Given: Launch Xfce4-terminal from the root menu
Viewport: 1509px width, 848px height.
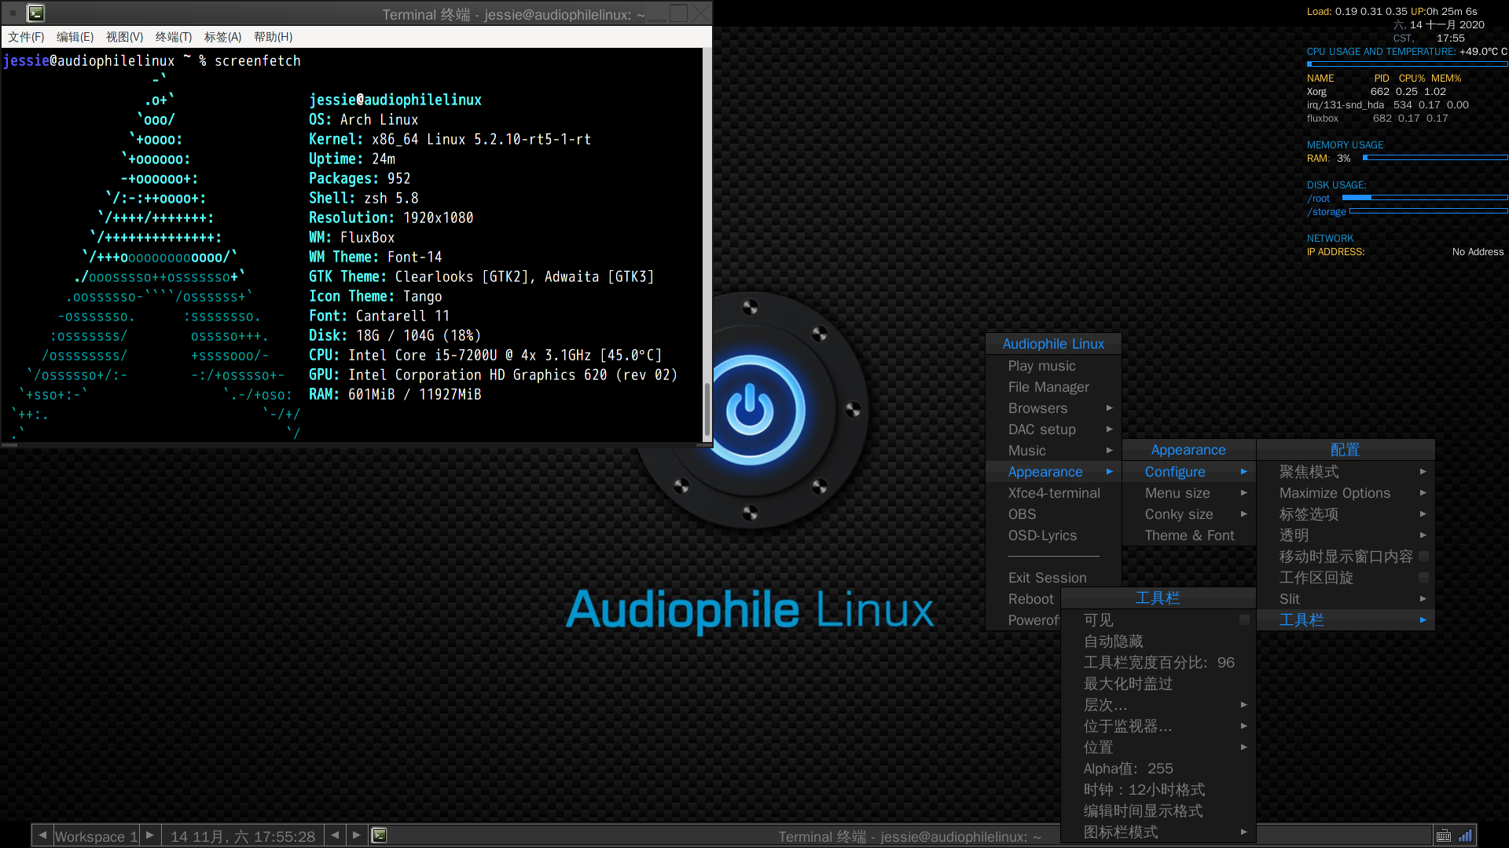Looking at the screenshot, I should (x=1053, y=493).
